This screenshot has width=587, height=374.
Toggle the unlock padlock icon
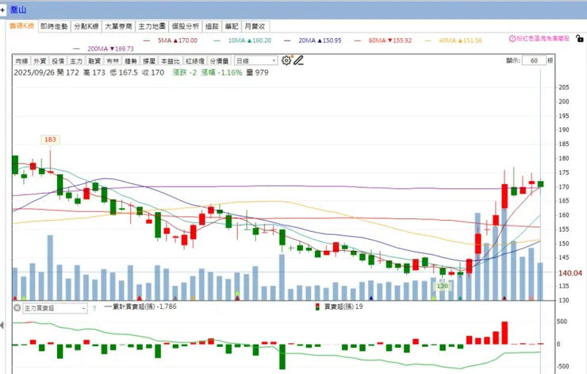[580, 38]
